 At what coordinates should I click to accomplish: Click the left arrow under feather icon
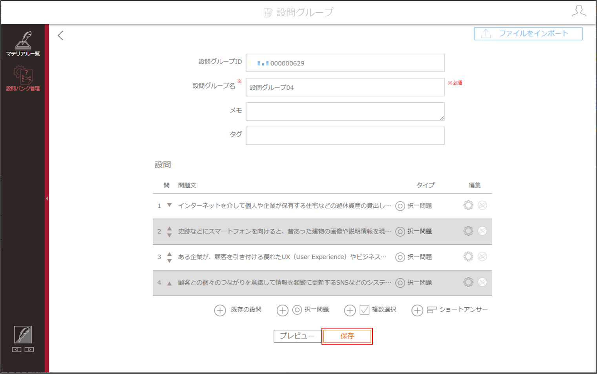16,349
